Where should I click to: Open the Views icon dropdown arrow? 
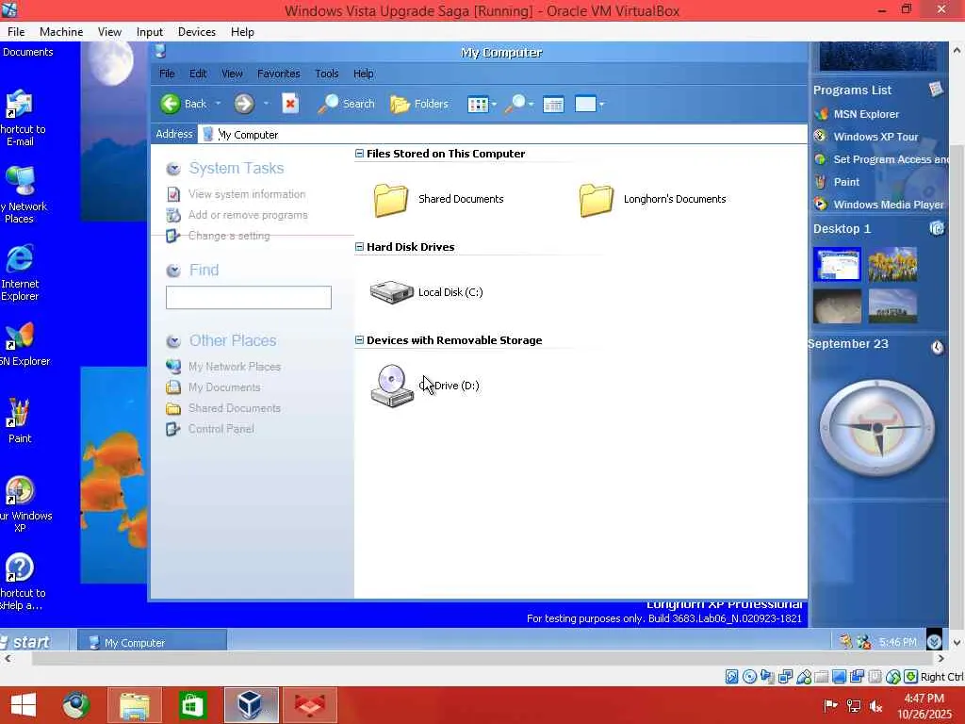pyautogui.click(x=494, y=104)
